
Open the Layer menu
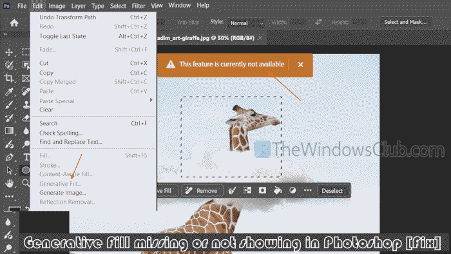tap(78, 6)
